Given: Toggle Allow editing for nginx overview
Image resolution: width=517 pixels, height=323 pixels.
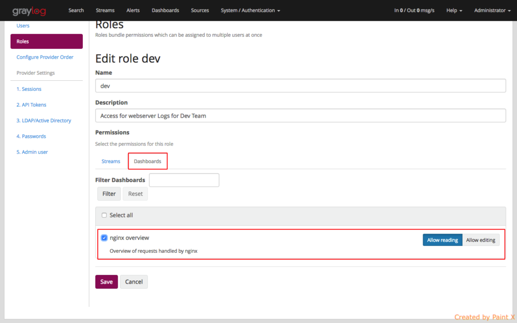Looking at the screenshot, I should pyautogui.click(x=481, y=240).
